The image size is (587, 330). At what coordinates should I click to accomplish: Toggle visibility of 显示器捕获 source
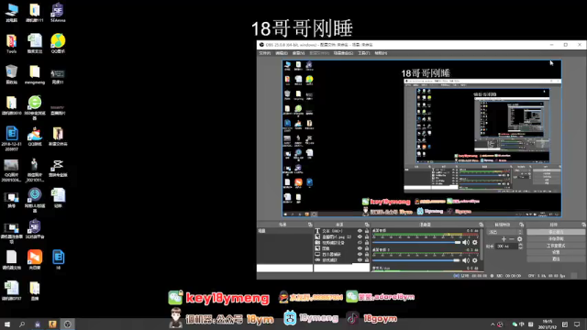click(x=360, y=254)
